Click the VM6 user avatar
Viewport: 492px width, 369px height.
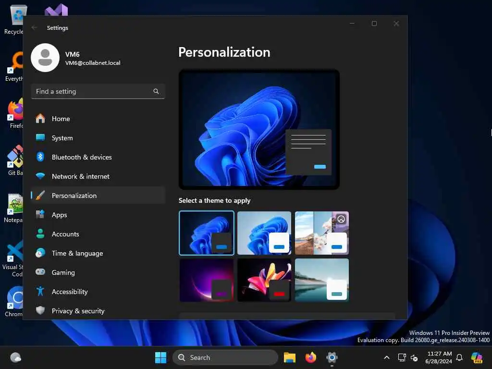(x=45, y=58)
